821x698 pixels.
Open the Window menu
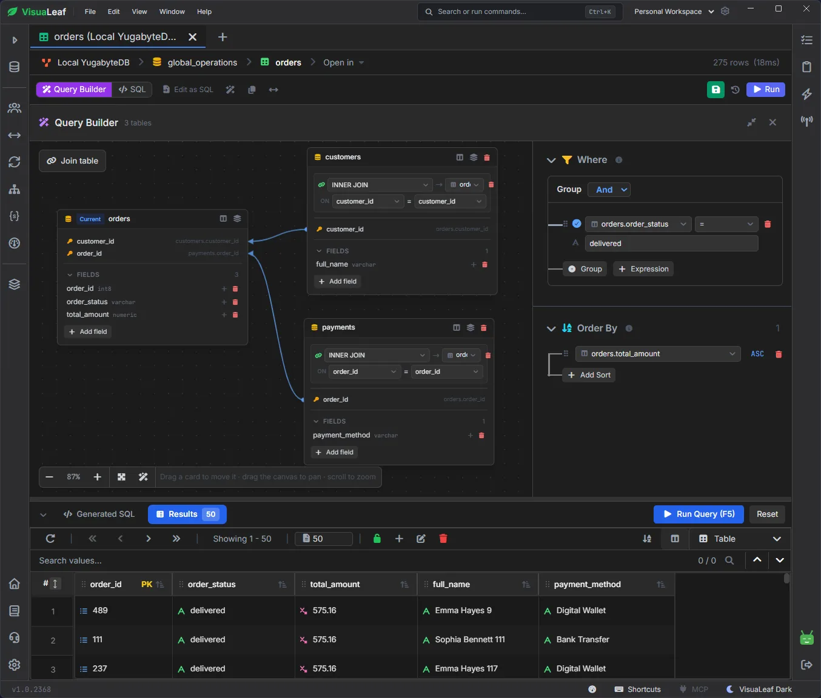click(172, 12)
